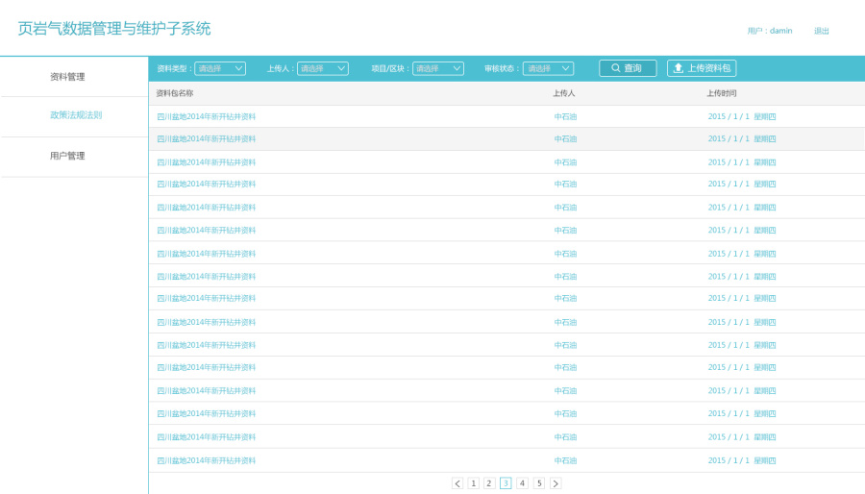Click the 页岩气数据管理与维护子系统 title

[114, 29]
